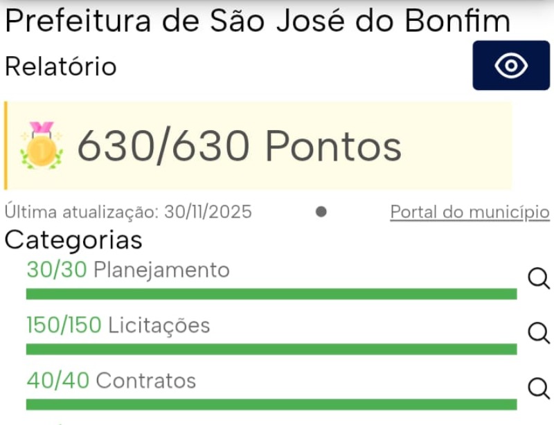Select the Planejamento category label
The height and width of the screenshot is (425, 554).
(161, 270)
